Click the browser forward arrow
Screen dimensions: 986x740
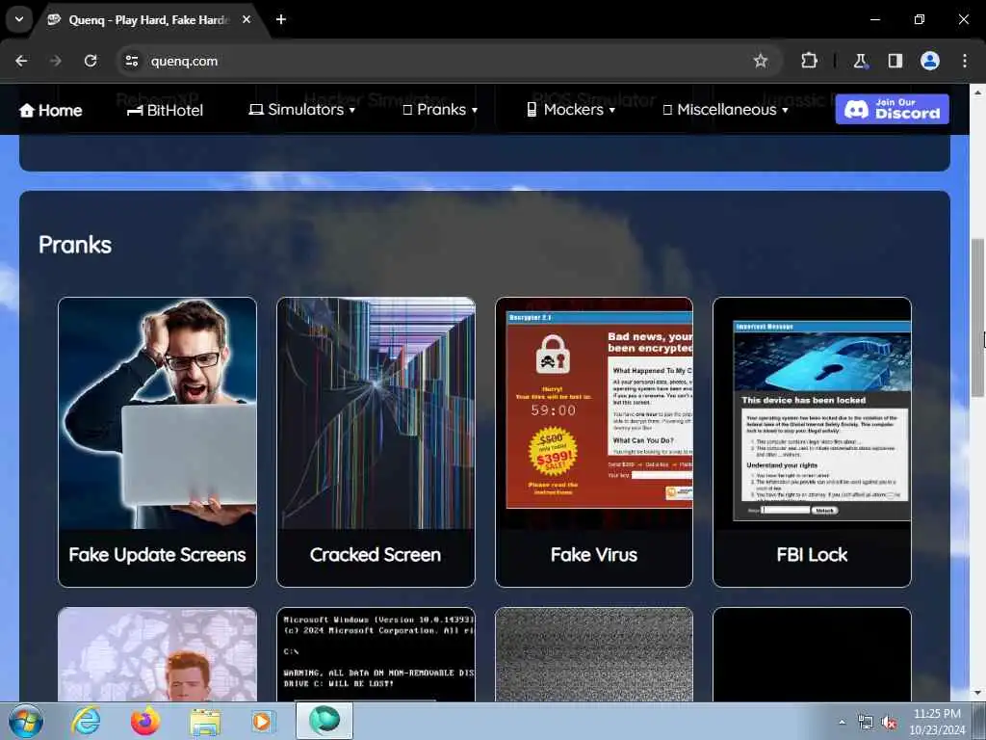click(x=56, y=61)
